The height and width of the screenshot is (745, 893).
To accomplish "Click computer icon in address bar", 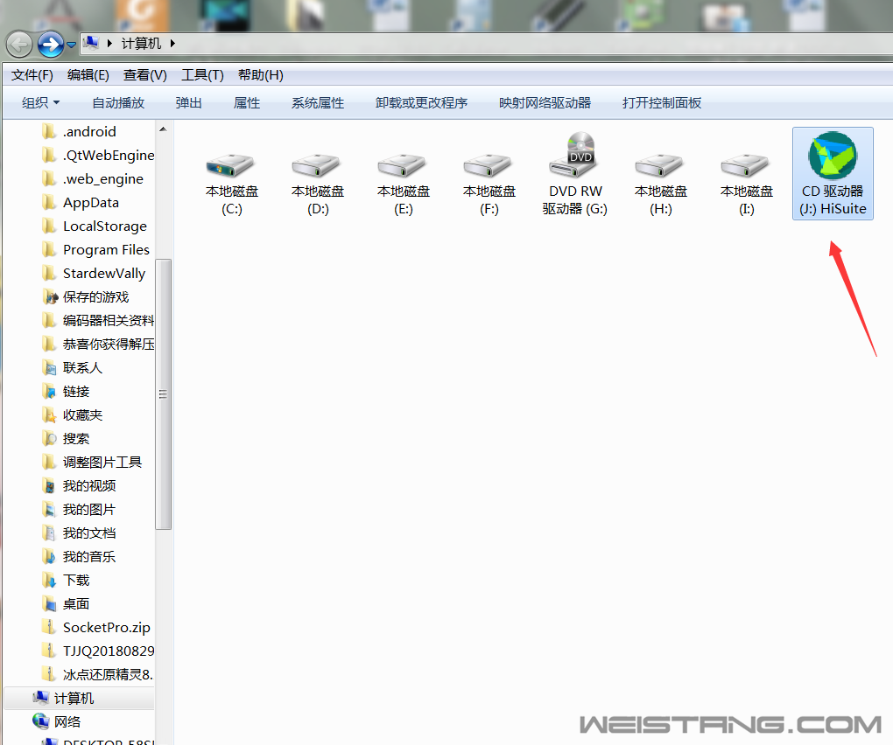I will (x=91, y=43).
